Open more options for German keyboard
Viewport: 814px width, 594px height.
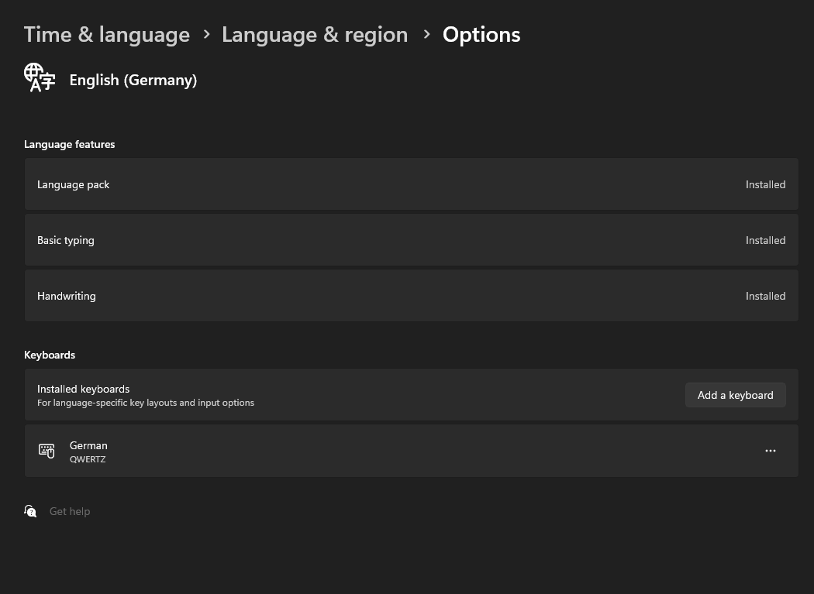tap(771, 451)
